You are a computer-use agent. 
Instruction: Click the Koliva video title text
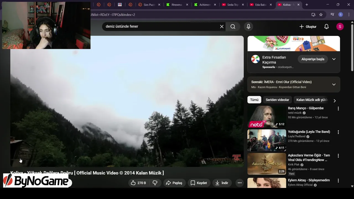tap(87, 173)
